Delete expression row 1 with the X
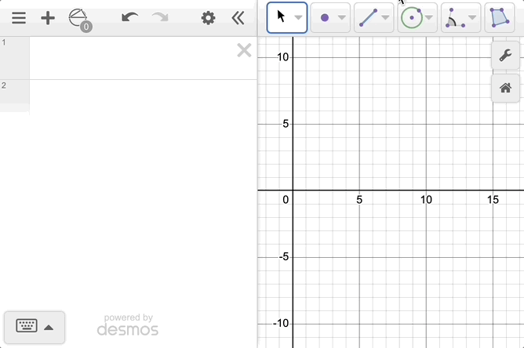This screenshot has height=348, width=524. pyautogui.click(x=244, y=51)
